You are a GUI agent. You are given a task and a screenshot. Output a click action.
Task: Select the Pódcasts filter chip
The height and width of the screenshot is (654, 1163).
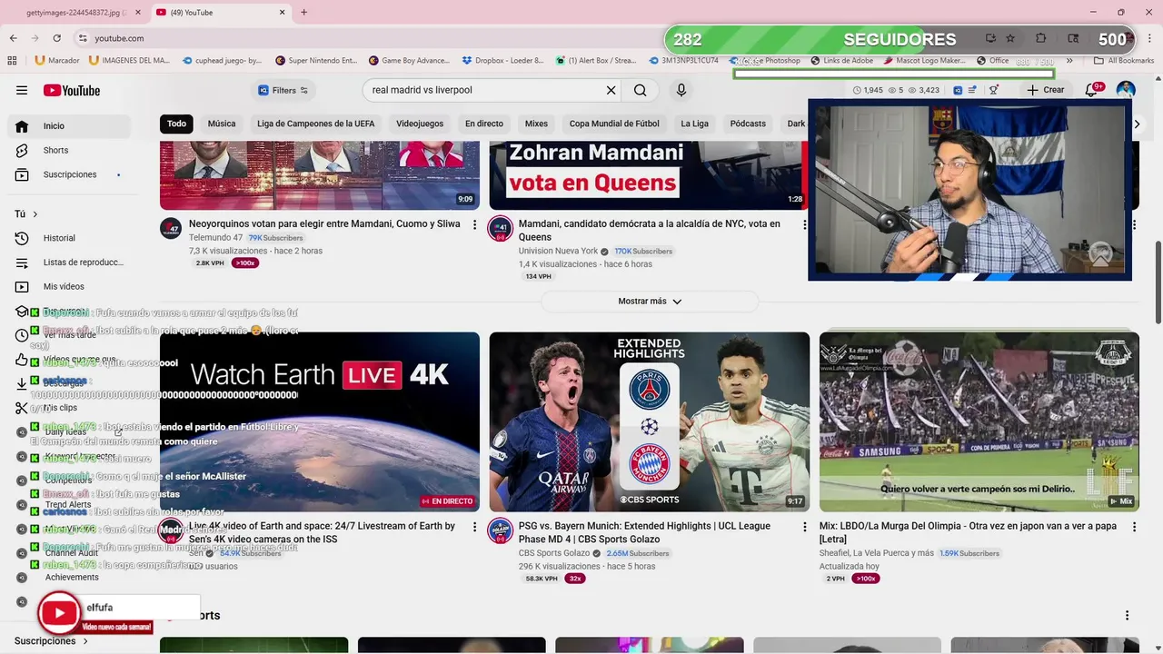click(x=748, y=124)
